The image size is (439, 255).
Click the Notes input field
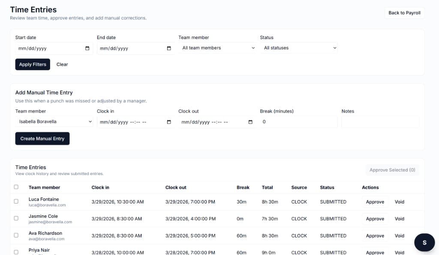[380, 122]
